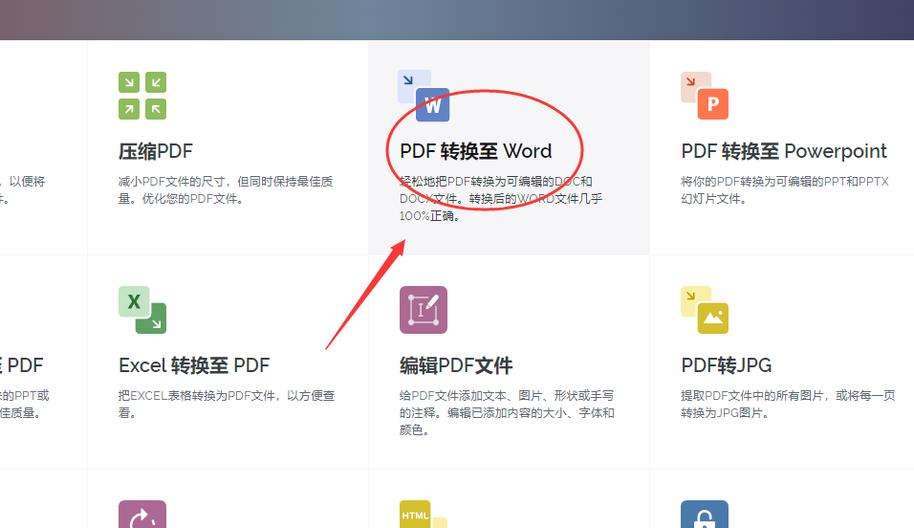Viewport: 914px width, 528px height.
Task: Open the PDF 转换至 Word tool
Action: pos(476,151)
